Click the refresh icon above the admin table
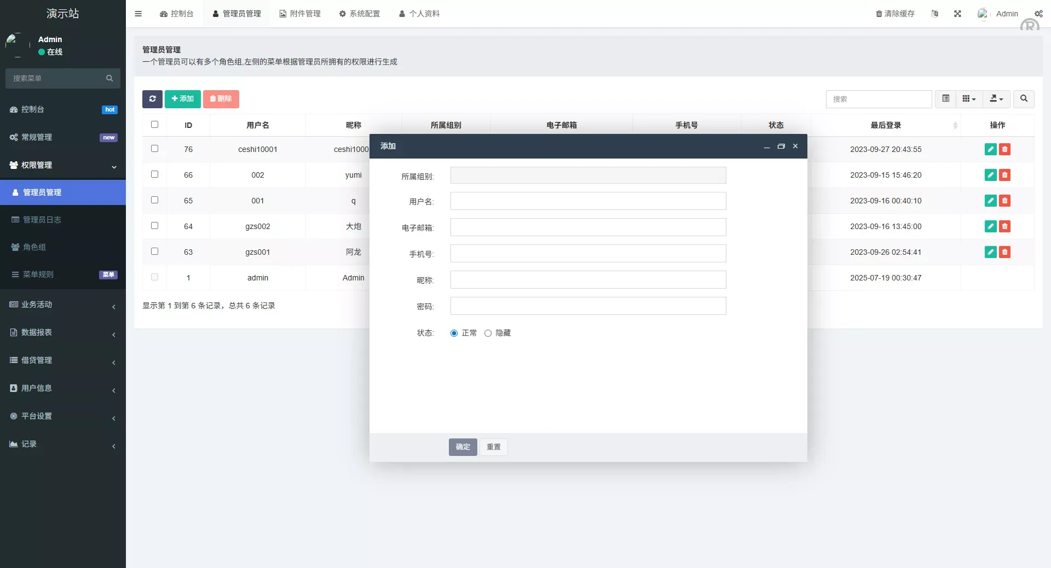This screenshot has height=568, width=1051. tap(152, 99)
